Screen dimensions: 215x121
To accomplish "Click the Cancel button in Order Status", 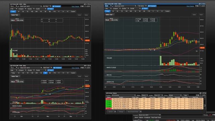I will tap(111, 112).
